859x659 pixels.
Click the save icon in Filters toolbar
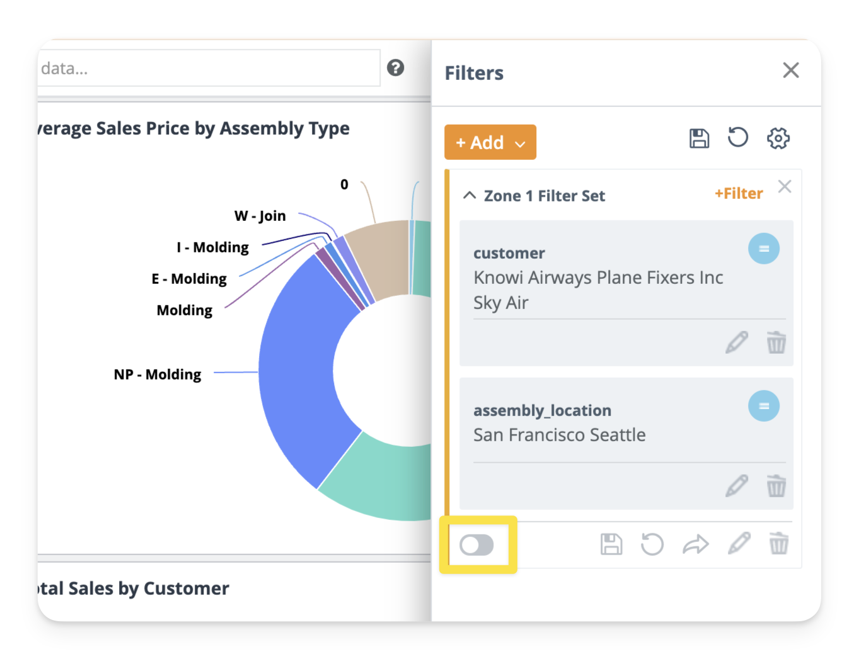coord(699,138)
